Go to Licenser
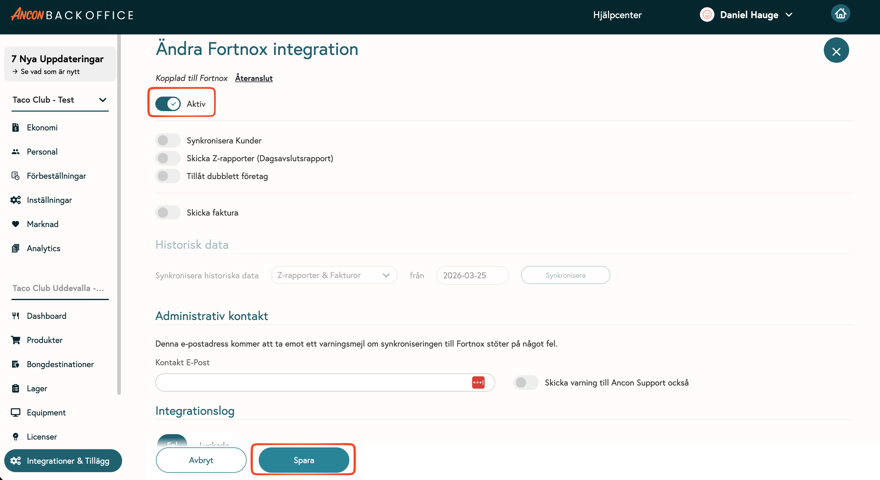Image resolution: width=880 pixels, height=480 pixels. [42, 437]
